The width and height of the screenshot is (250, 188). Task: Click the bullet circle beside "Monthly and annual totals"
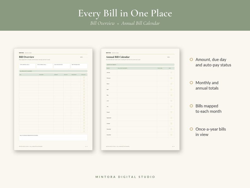[191, 83]
